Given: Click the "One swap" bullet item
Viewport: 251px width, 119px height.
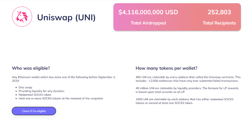Looking at the screenshot, I should (25, 87).
